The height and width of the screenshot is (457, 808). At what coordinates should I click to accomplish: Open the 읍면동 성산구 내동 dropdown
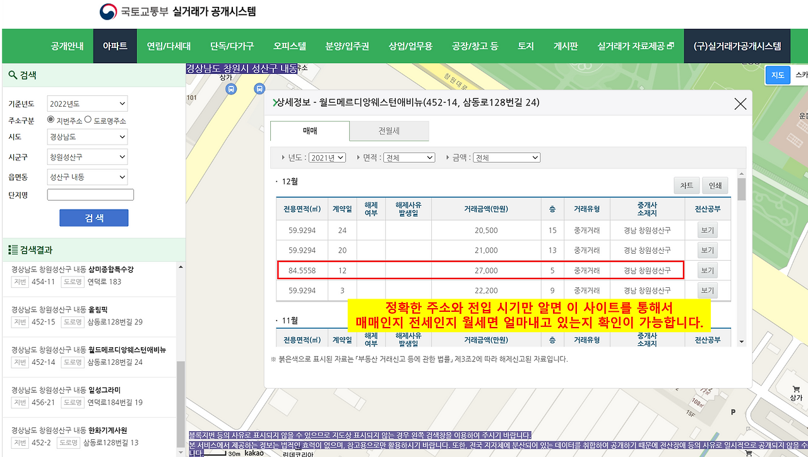[87, 177]
